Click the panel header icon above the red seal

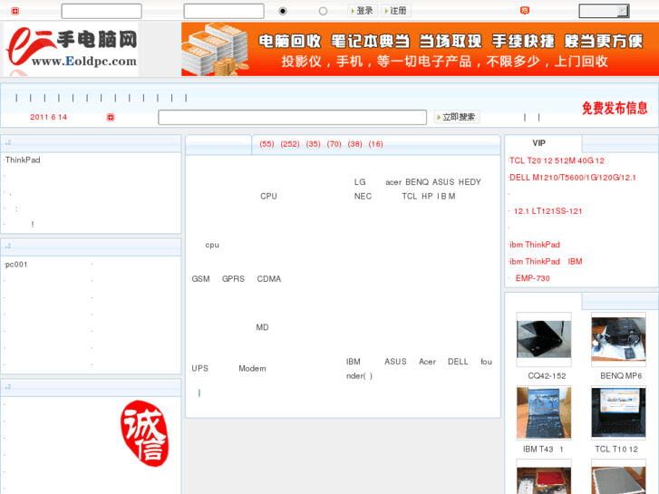(8, 387)
